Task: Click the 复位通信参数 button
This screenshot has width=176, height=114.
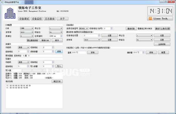Action: click(33, 40)
